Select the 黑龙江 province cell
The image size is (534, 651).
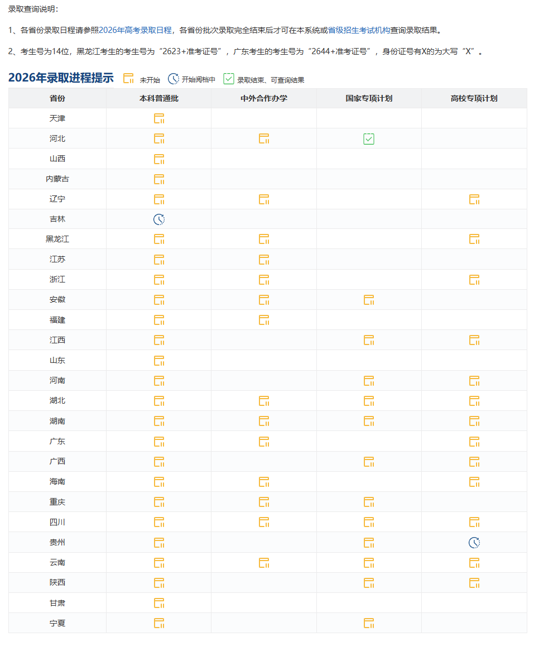click(57, 239)
